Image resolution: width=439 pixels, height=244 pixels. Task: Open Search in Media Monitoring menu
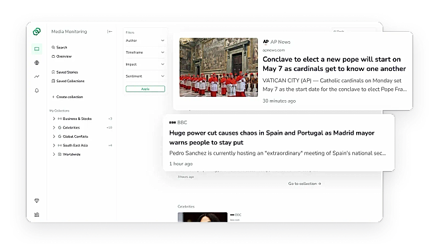pos(62,47)
